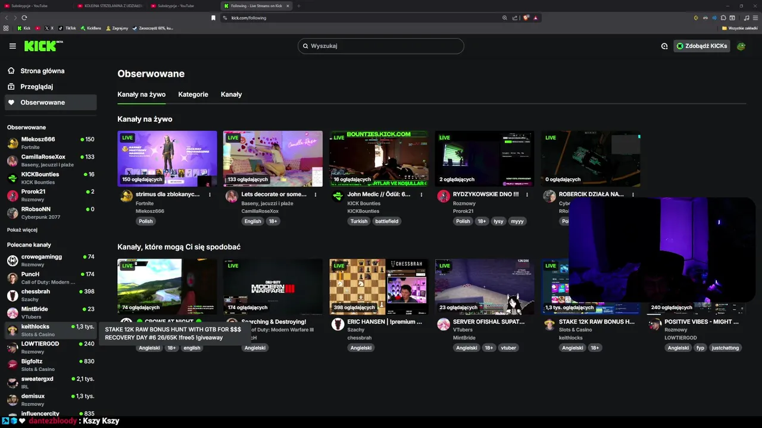This screenshot has width=762, height=428.
Task: Open demisux channel in sidebar
Action: 50,399
